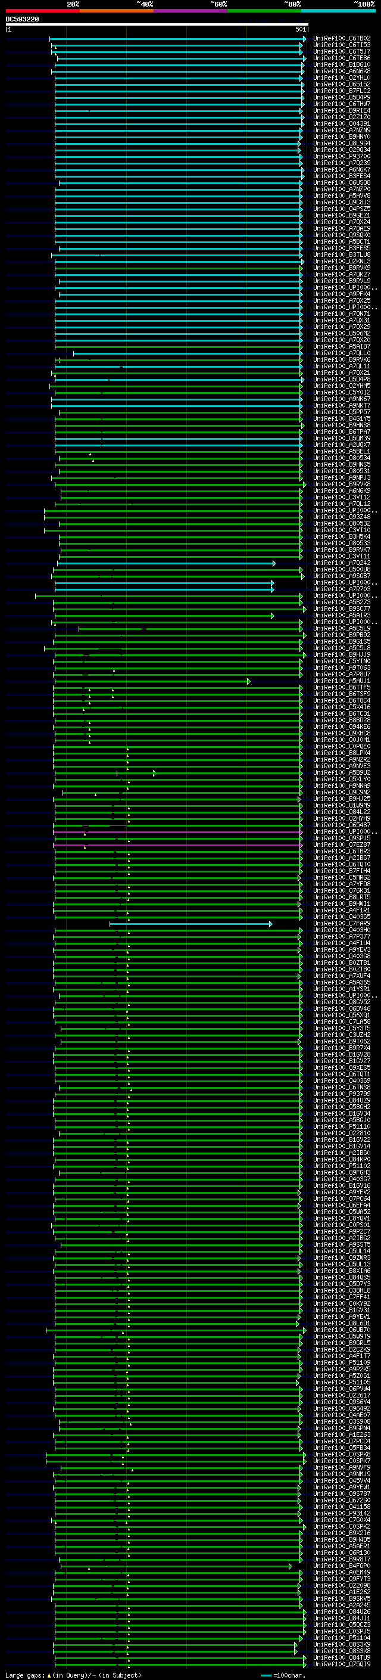Open UniRef100_B9GEZ1 entry
Image resolution: width=381 pixels, height=1680 pixels.
(342, 215)
